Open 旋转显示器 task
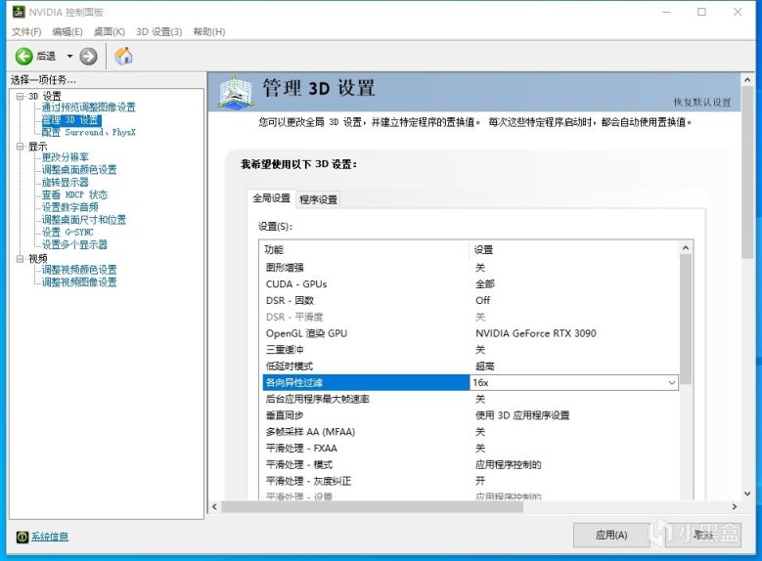Image resolution: width=762 pixels, height=561 pixels. coord(66,182)
